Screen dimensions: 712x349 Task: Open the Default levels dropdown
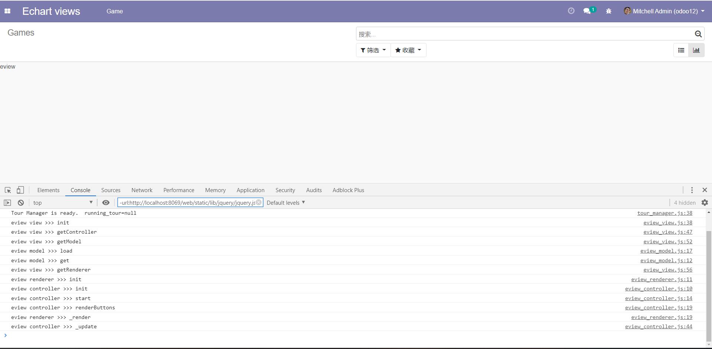[x=286, y=203]
